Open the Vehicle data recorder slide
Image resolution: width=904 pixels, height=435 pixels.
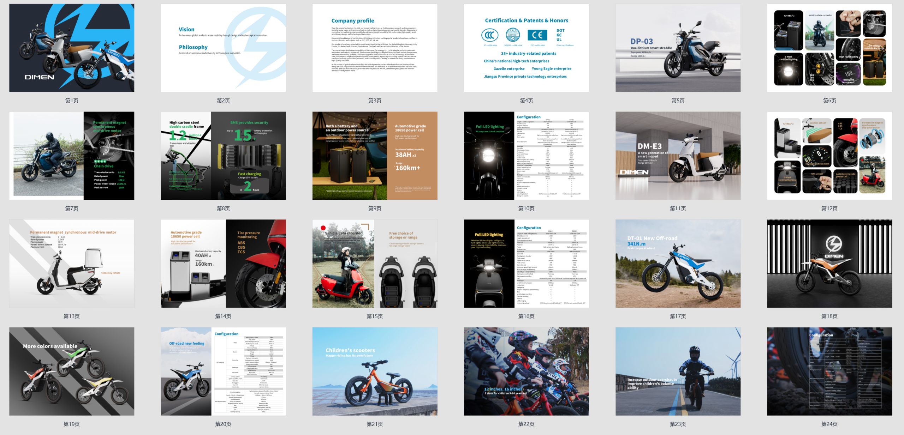(x=375, y=264)
